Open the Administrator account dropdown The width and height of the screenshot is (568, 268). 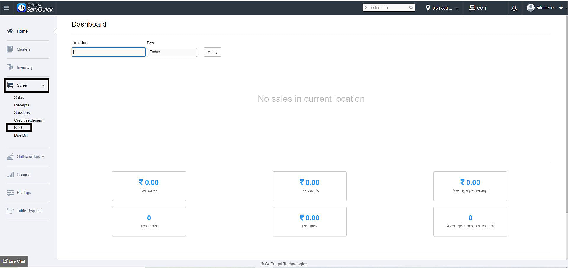545,8
